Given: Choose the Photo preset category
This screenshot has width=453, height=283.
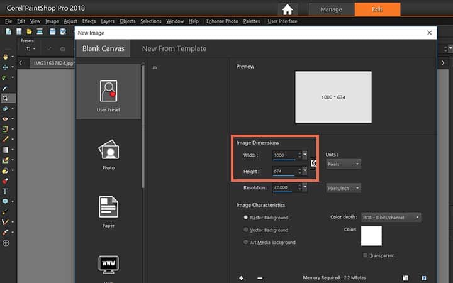Looking at the screenshot, I should (x=108, y=155).
